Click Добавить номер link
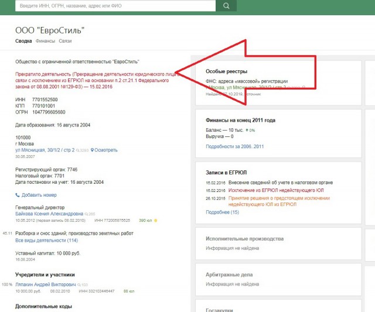Screen dimensions: 375x312 [39, 195]
